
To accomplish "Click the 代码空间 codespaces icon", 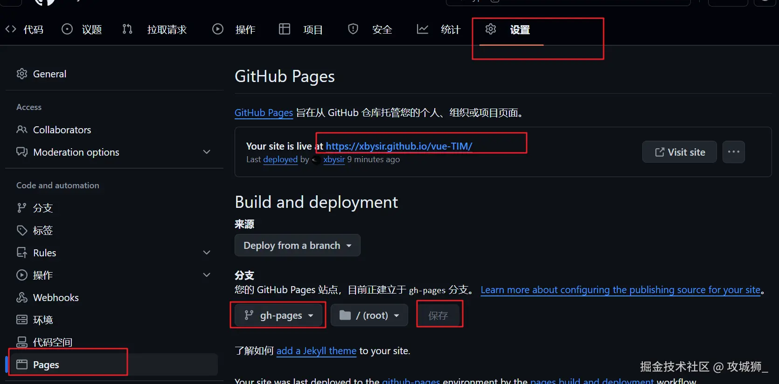I will 22,342.
